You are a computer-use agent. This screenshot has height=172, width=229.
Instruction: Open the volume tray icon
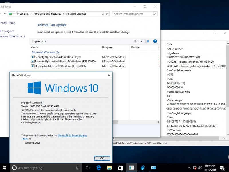200,168
